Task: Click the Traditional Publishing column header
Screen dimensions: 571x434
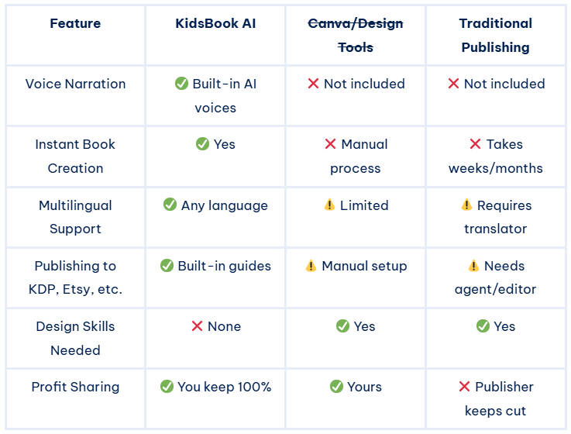Action: click(x=496, y=36)
